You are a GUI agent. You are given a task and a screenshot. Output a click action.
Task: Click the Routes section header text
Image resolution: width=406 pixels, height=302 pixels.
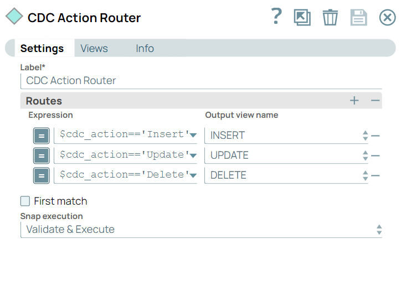(44, 101)
